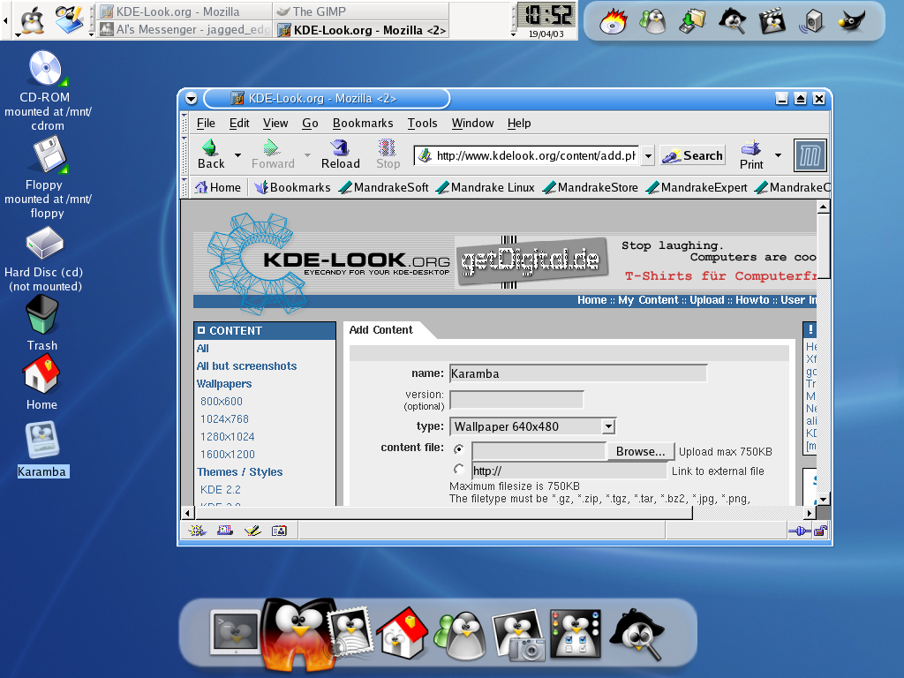Open the Go menu

click(310, 124)
